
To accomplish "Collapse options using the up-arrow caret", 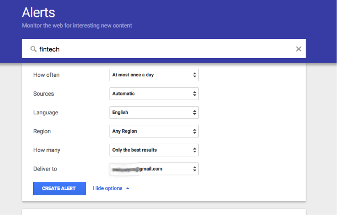I will [x=128, y=188].
